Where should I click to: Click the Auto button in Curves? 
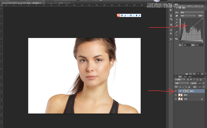200,16
